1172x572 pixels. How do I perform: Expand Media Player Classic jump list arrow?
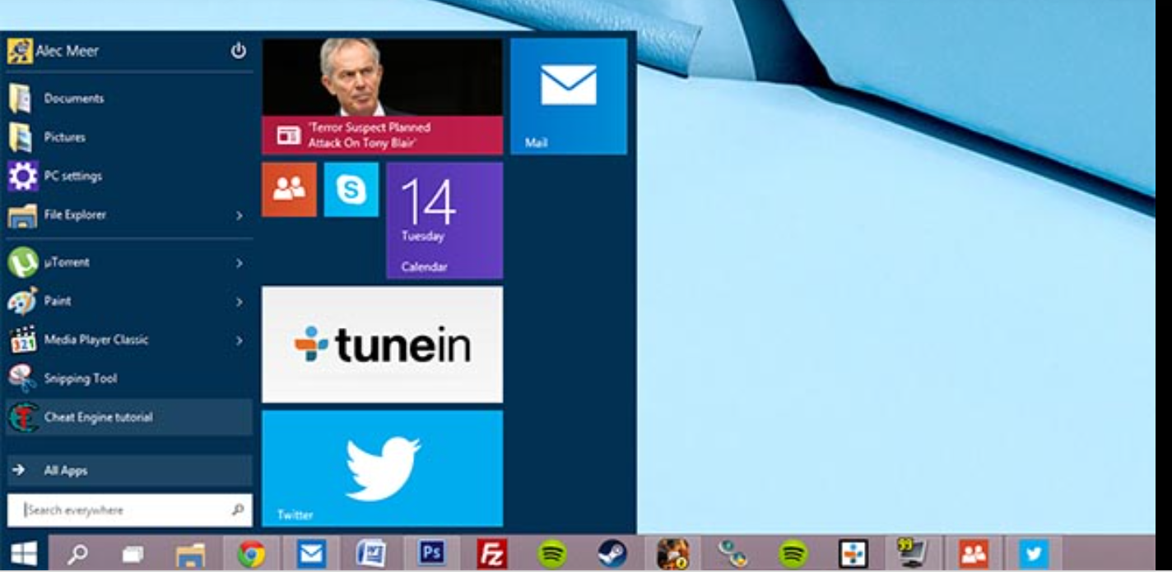[240, 340]
